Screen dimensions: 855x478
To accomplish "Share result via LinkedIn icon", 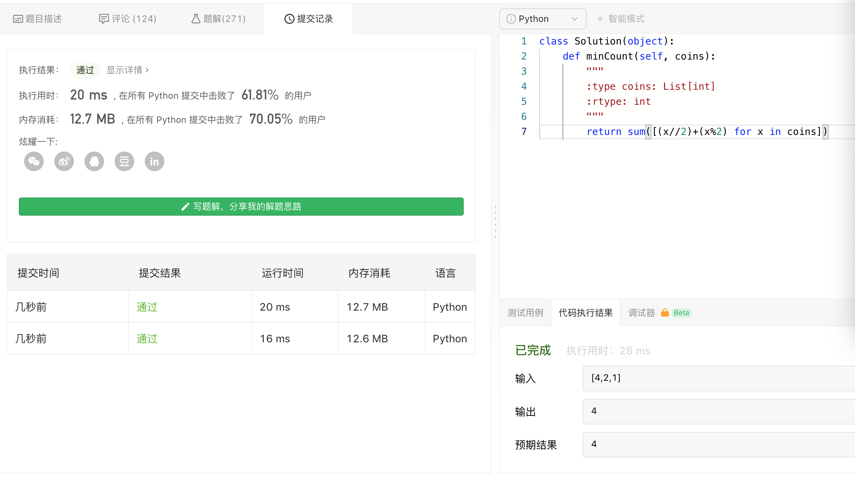I will 155,161.
